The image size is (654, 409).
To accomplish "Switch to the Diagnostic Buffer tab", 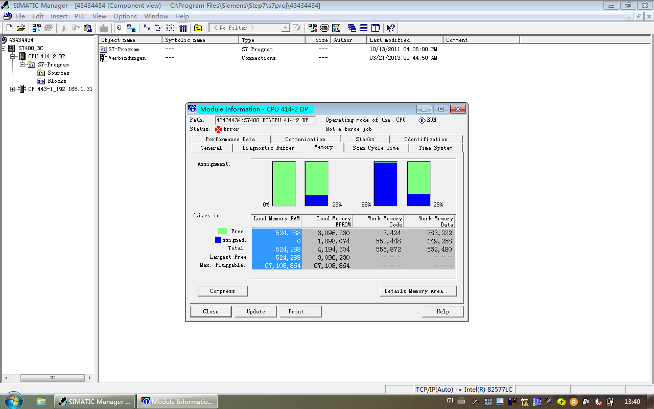I will click(x=268, y=148).
